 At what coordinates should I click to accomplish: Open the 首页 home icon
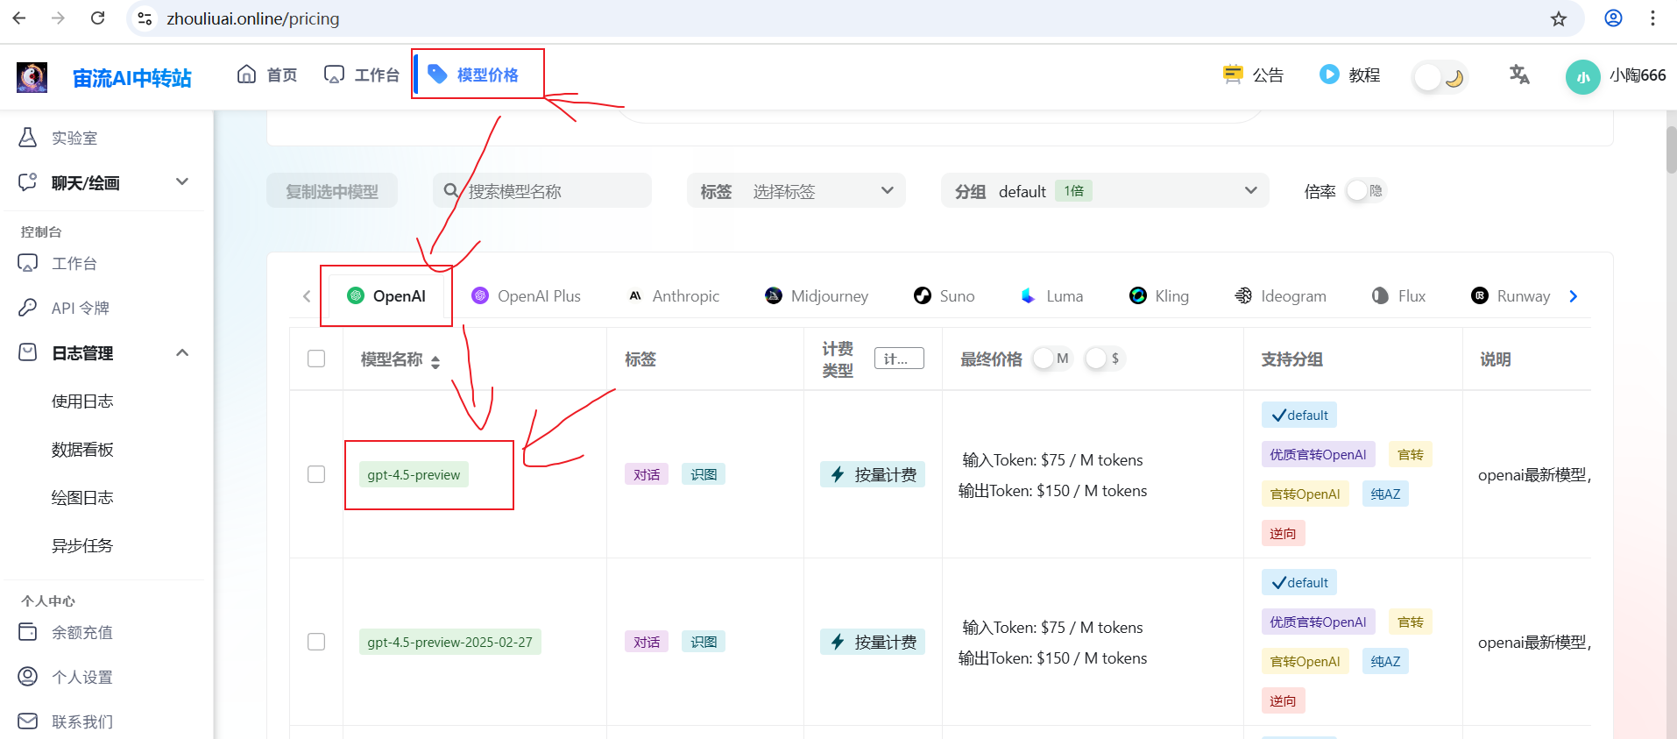point(247,75)
